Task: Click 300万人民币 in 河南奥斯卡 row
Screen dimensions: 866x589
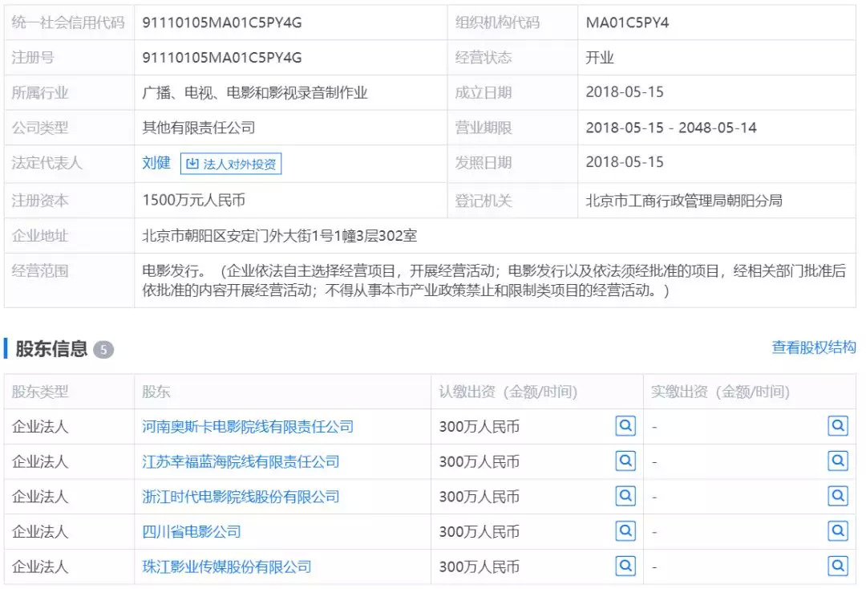Action: pyautogui.click(x=479, y=427)
